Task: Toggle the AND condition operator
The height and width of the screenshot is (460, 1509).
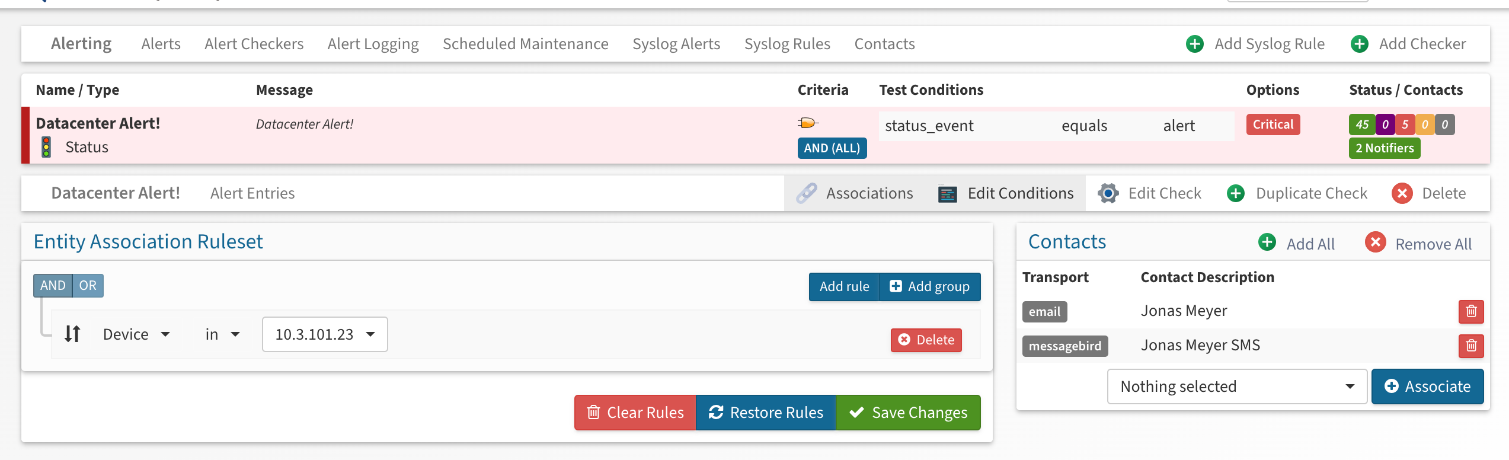Action: tap(53, 286)
